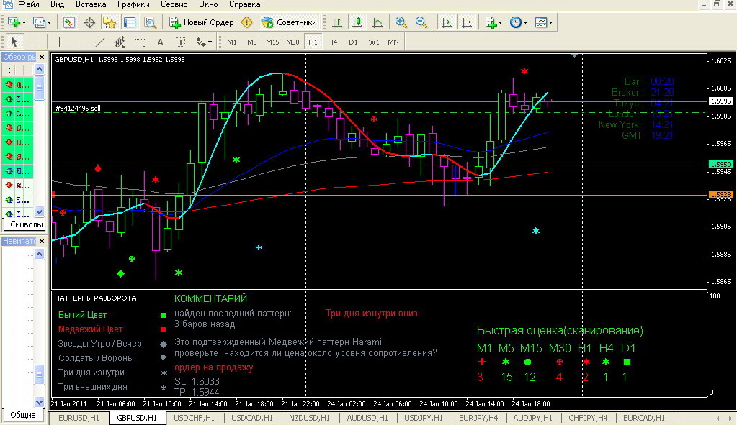The height and width of the screenshot is (425, 737).
Task: Toggle the Market Watch window
Action: [x=68, y=22]
